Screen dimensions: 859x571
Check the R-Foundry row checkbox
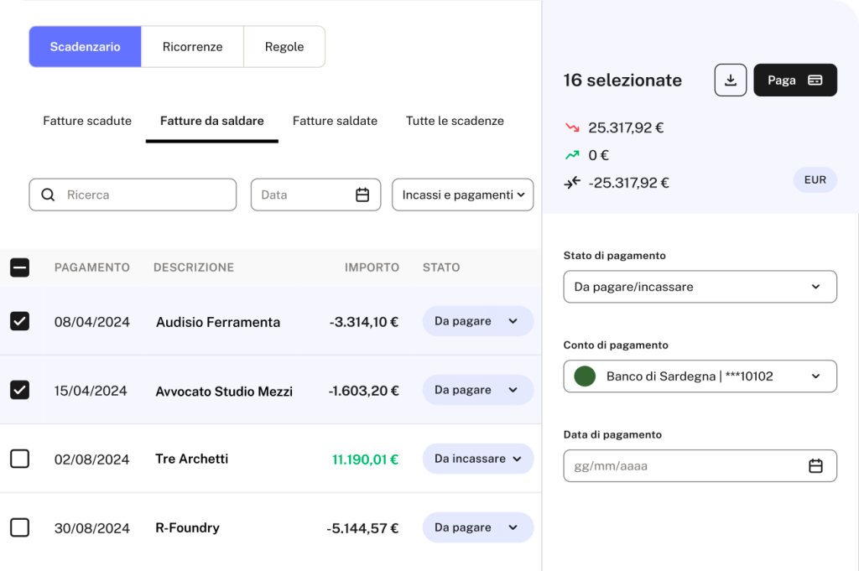click(x=20, y=527)
